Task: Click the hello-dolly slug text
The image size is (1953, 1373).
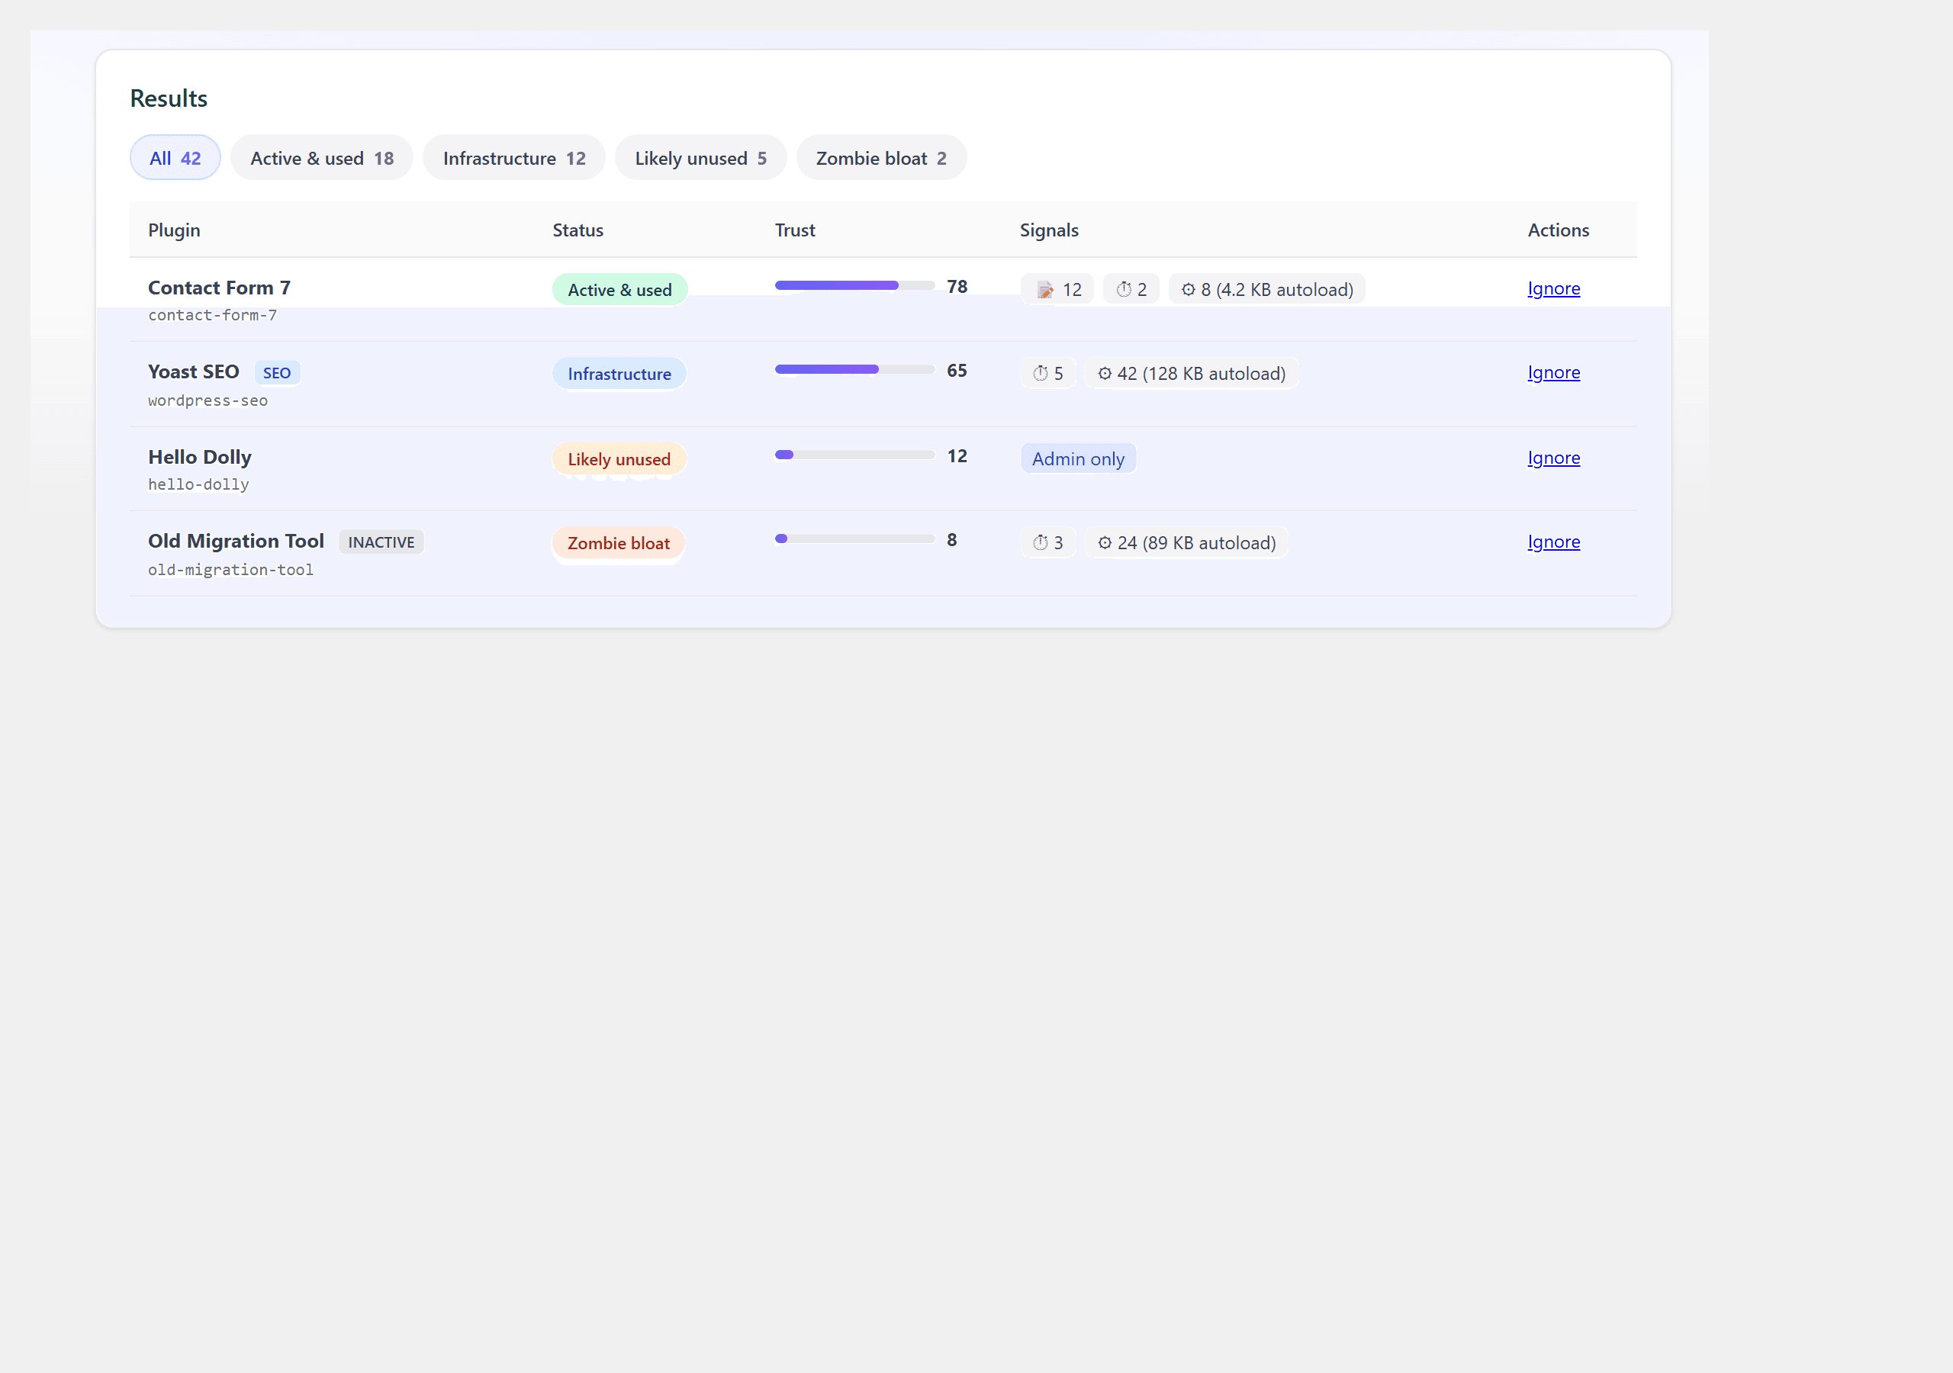Action: point(198,485)
